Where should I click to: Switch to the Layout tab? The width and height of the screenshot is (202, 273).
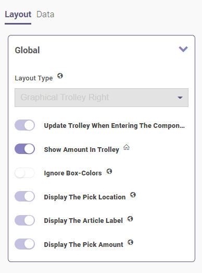coord(18,15)
